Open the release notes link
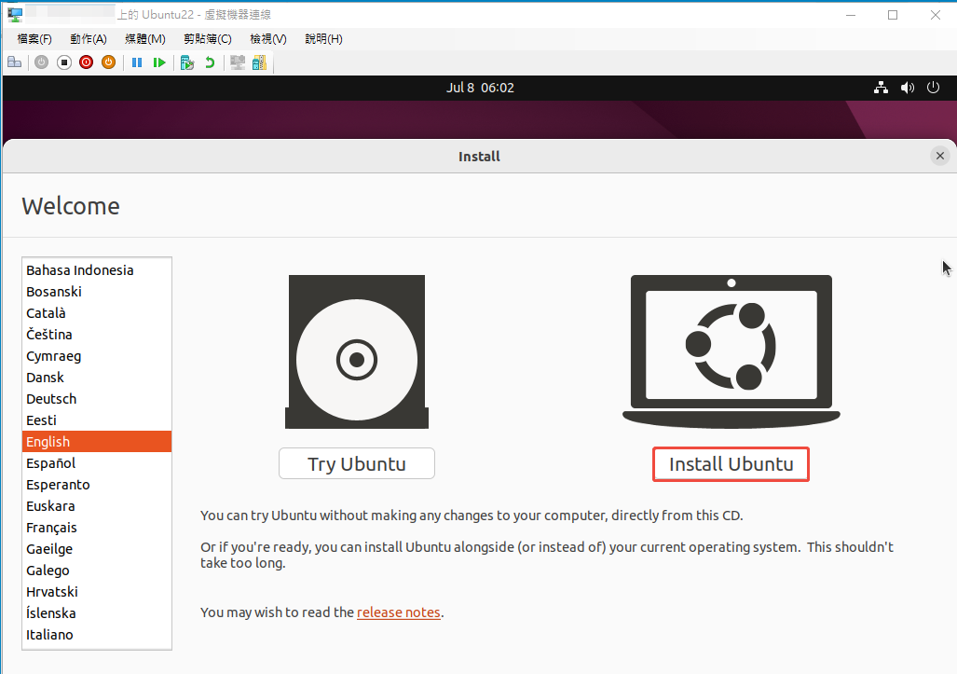The image size is (957, 674). pos(399,612)
